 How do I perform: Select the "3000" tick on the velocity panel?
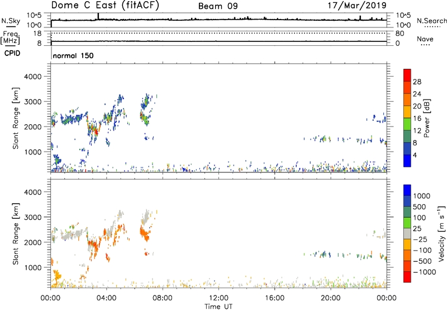(33, 217)
